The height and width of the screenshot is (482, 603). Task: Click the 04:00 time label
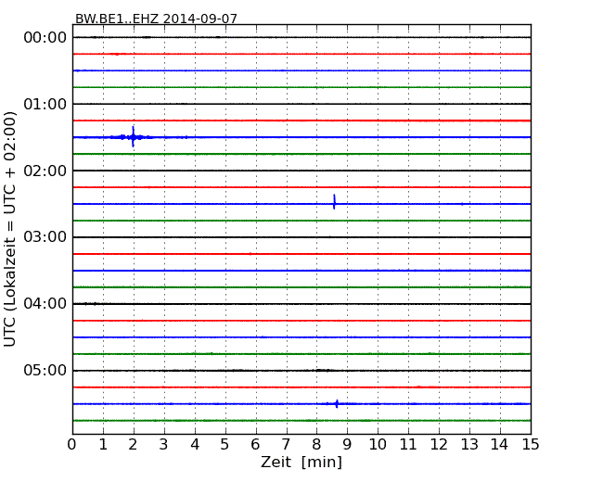45,304
